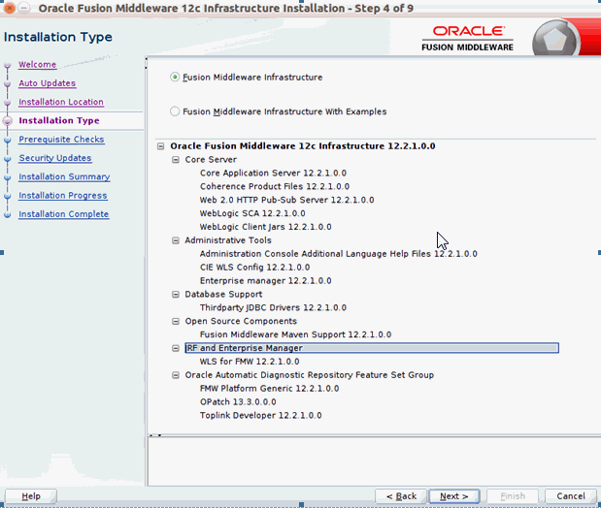Viewport: 601px width, 508px height.
Task: Select CIE WLS Config 12.2.1.0.0 row
Action: [255, 268]
